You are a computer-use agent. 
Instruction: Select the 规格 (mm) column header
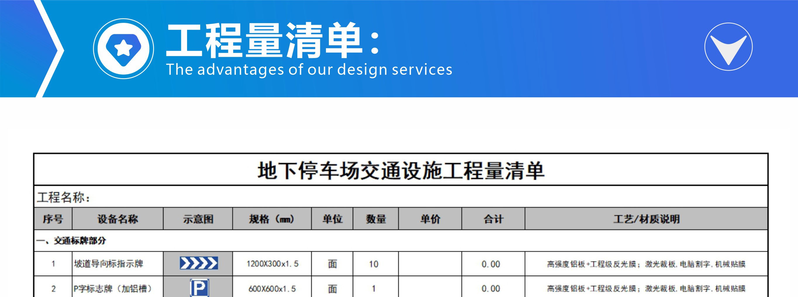272,219
